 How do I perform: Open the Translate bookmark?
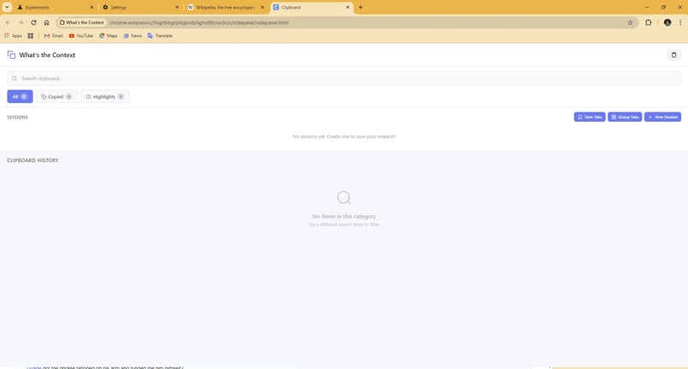[x=160, y=36]
